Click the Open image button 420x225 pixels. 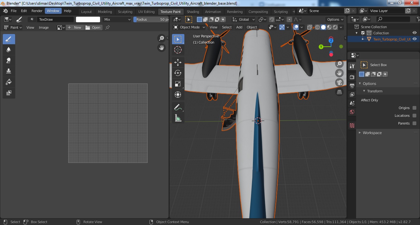[x=94, y=28]
